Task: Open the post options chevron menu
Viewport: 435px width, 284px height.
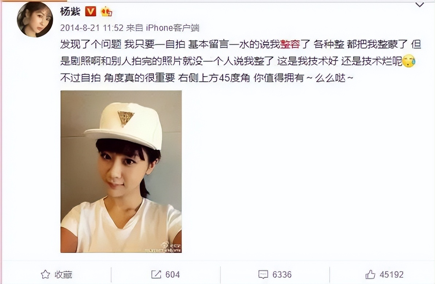Action: [420, 5]
